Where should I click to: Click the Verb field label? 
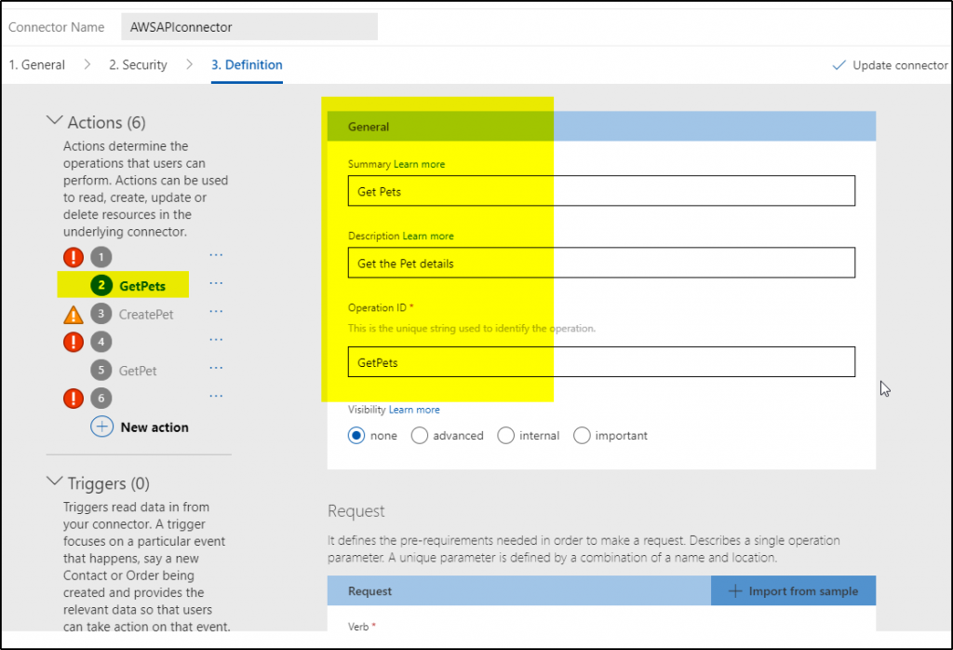pos(358,627)
